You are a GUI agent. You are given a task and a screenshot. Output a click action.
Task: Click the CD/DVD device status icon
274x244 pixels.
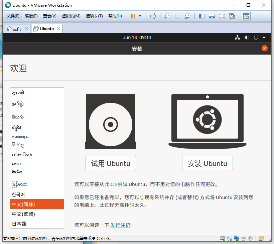230,238
